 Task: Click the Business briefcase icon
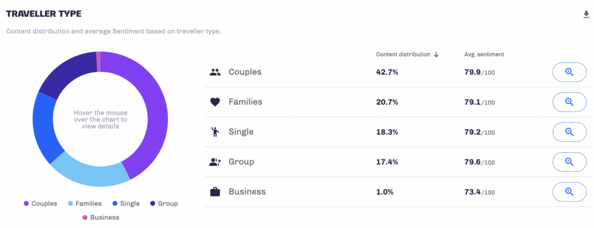(x=215, y=192)
